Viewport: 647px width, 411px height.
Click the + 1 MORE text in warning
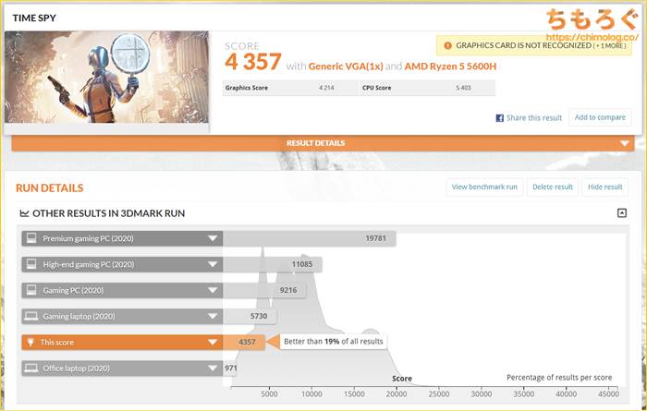pyautogui.click(x=610, y=46)
